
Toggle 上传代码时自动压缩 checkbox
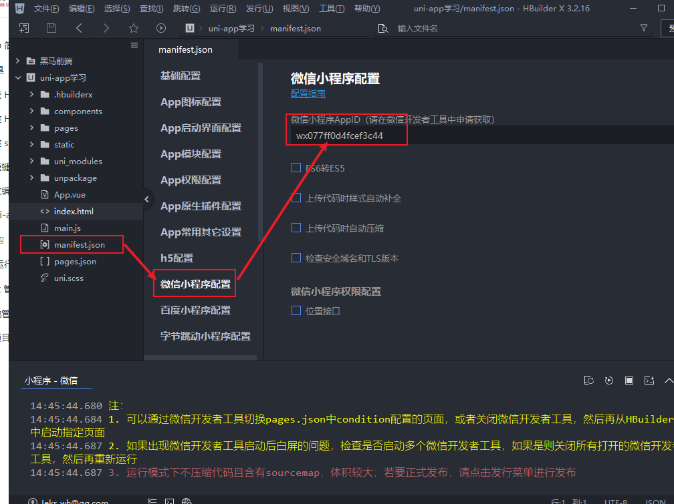click(296, 228)
